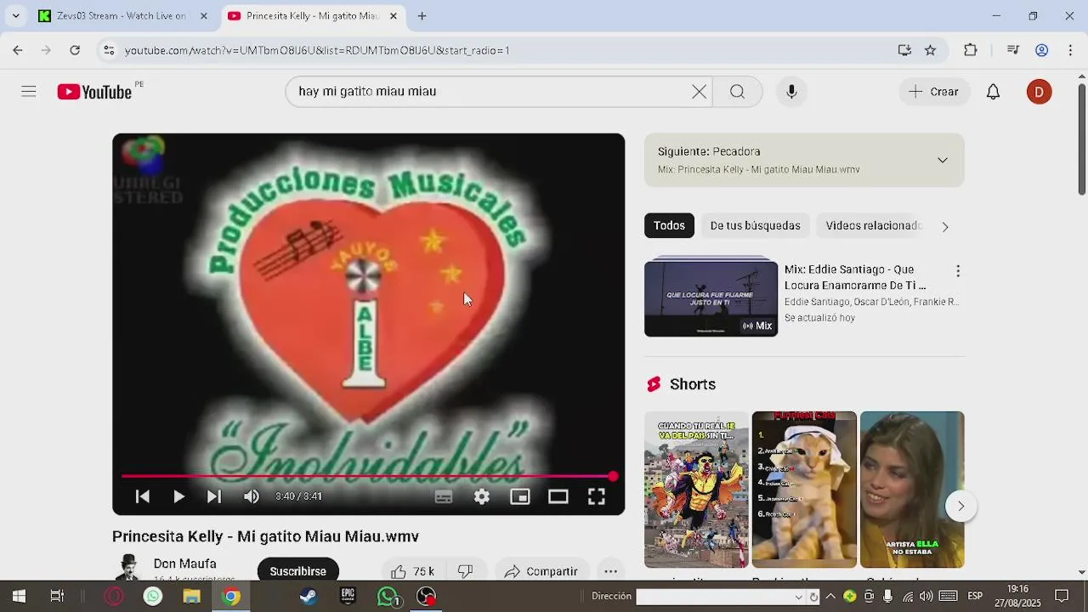Open the Chrome three-dot menu
Image resolution: width=1088 pixels, height=612 pixels.
1069,50
